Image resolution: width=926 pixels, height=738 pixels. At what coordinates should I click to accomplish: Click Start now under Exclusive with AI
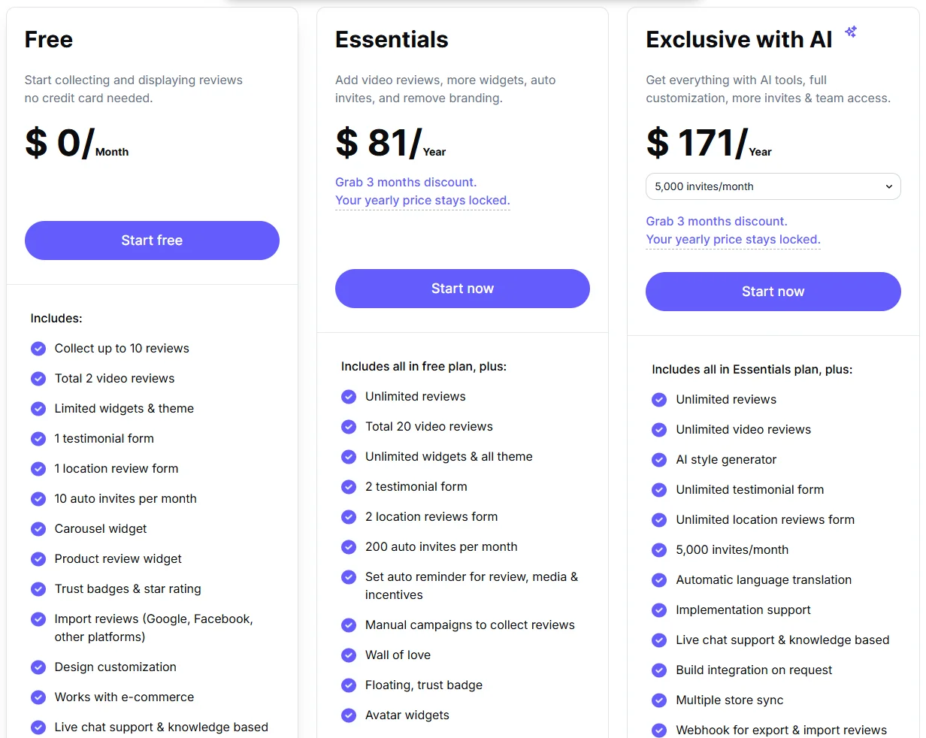click(x=773, y=292)
